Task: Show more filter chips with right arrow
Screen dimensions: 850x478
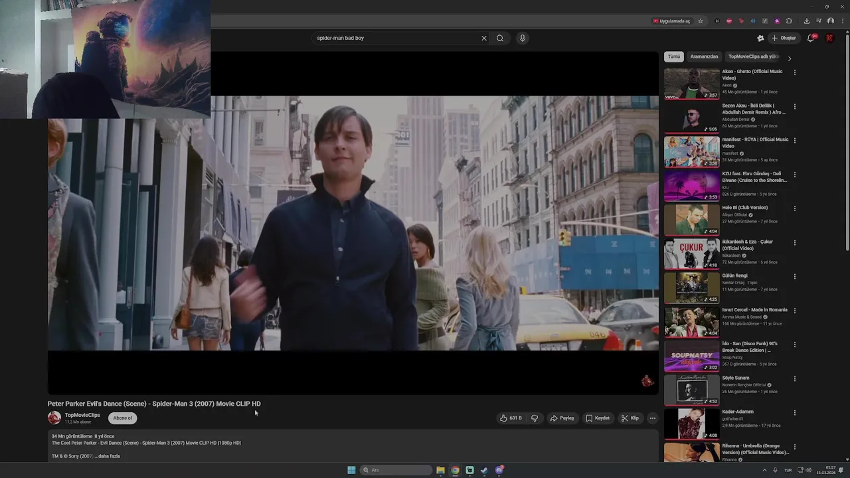Action: point(790,58)
